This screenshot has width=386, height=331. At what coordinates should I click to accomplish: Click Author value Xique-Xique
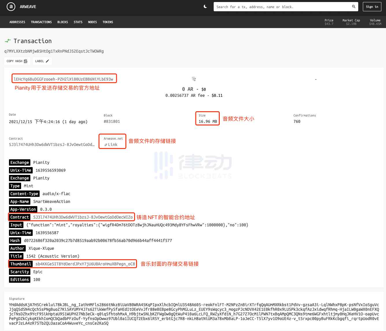click(41, 248)
